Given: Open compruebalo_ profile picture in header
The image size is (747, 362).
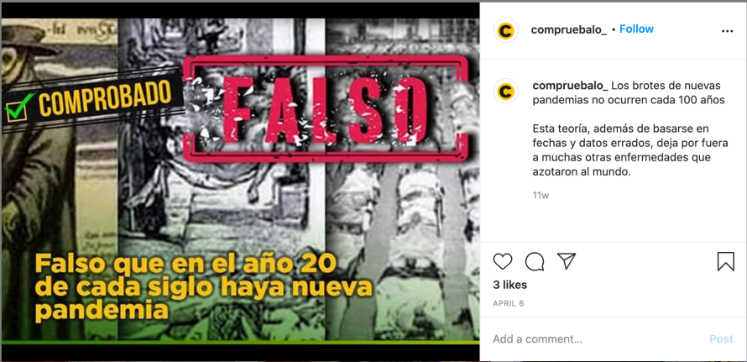Looking at the screenshot, I should (x=506, y=30).
